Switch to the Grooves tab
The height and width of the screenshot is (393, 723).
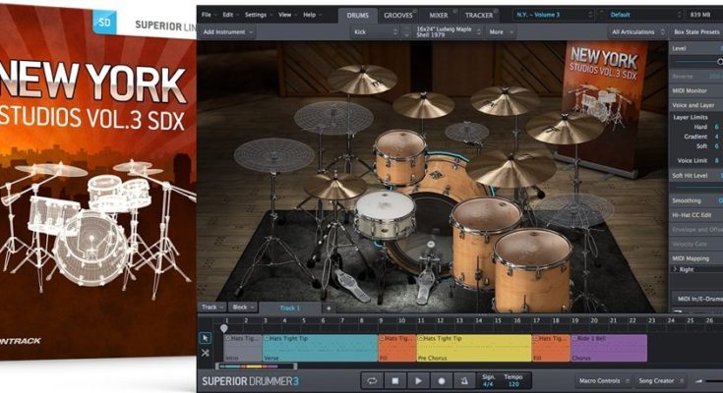pos(398,16)
